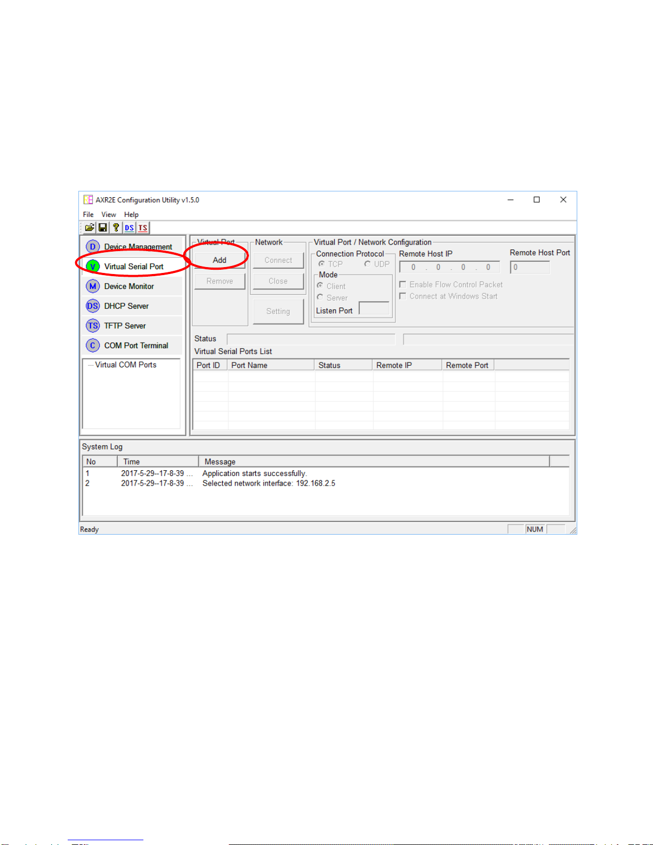Click the timestamp in log row 1
This screenshot has width=653, height=845.
pos(157,473)
